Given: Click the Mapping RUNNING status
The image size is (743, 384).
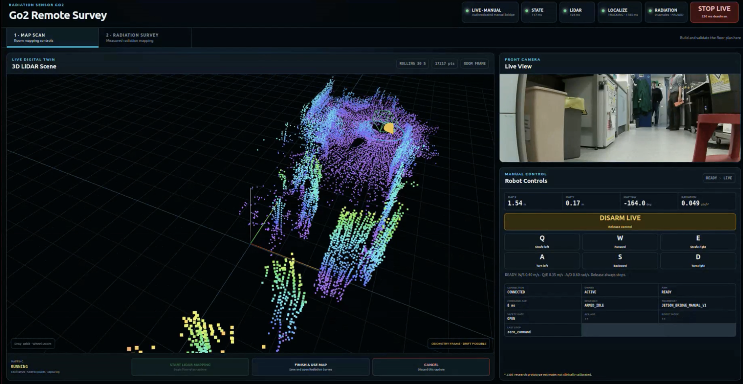Looking at the screenshot, I should [x=19, y=367].
